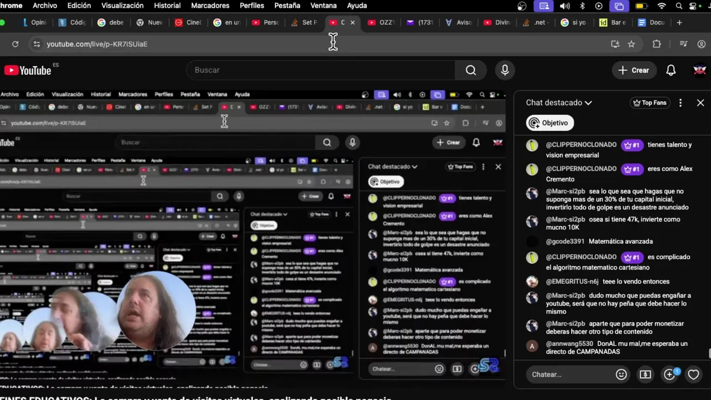Image resolution: width=711 pixels, height=400 pixels.
Task: Close the live chat panel
Action: (x=700, y=103)
